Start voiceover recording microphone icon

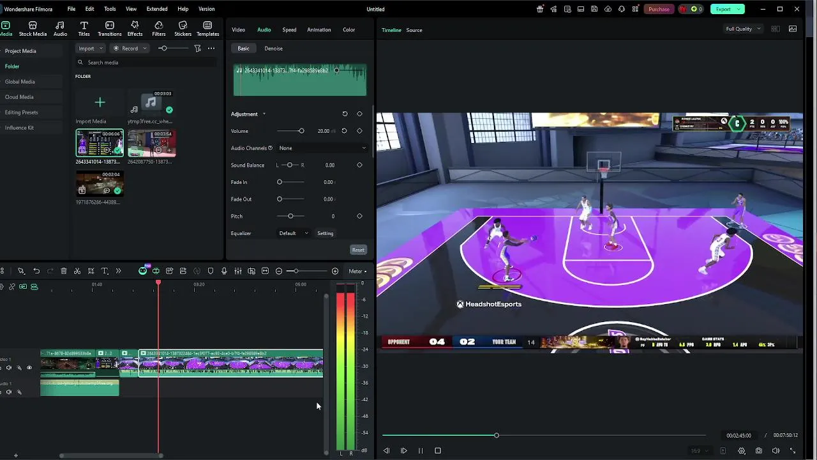pos(224,271)
